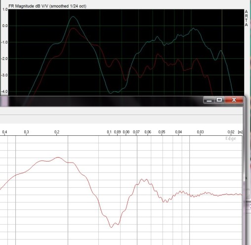Click the 0,3 wavelength axis tick label
Screen dimensions: 251x245
click(x=26, y=132)
